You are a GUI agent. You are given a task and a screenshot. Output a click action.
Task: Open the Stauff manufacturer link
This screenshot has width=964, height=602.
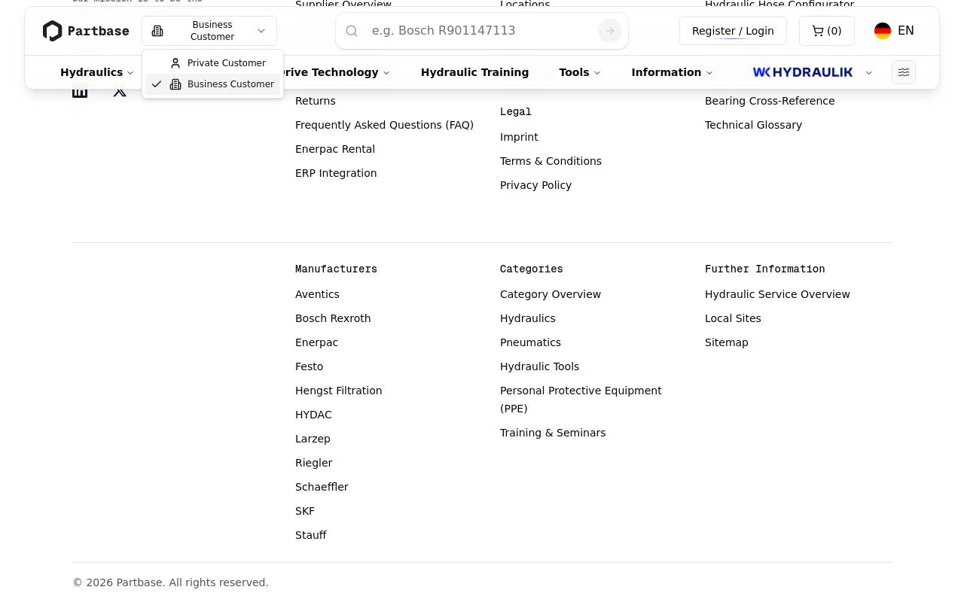click(310, 535)
